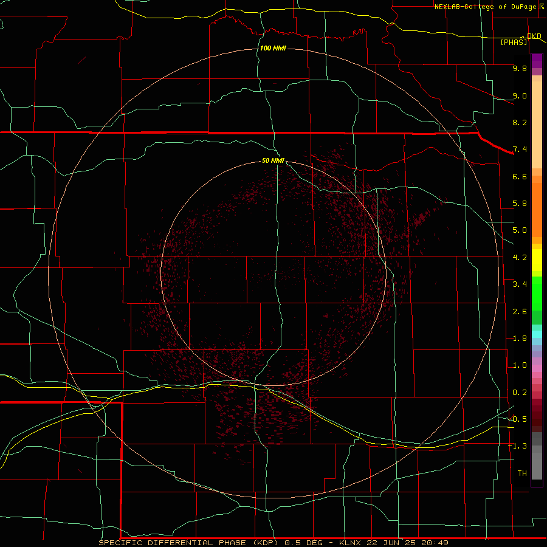The width and height of the screenshot is (547, 547).
Task: Click the bright yellow color bar segment
Action: point(537,260)
